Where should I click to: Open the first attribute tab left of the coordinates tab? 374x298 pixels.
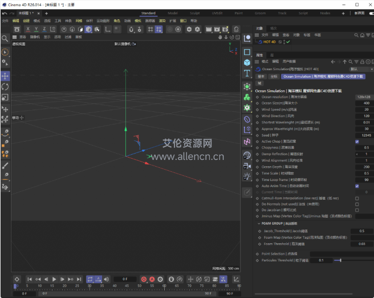click(261, 76)
